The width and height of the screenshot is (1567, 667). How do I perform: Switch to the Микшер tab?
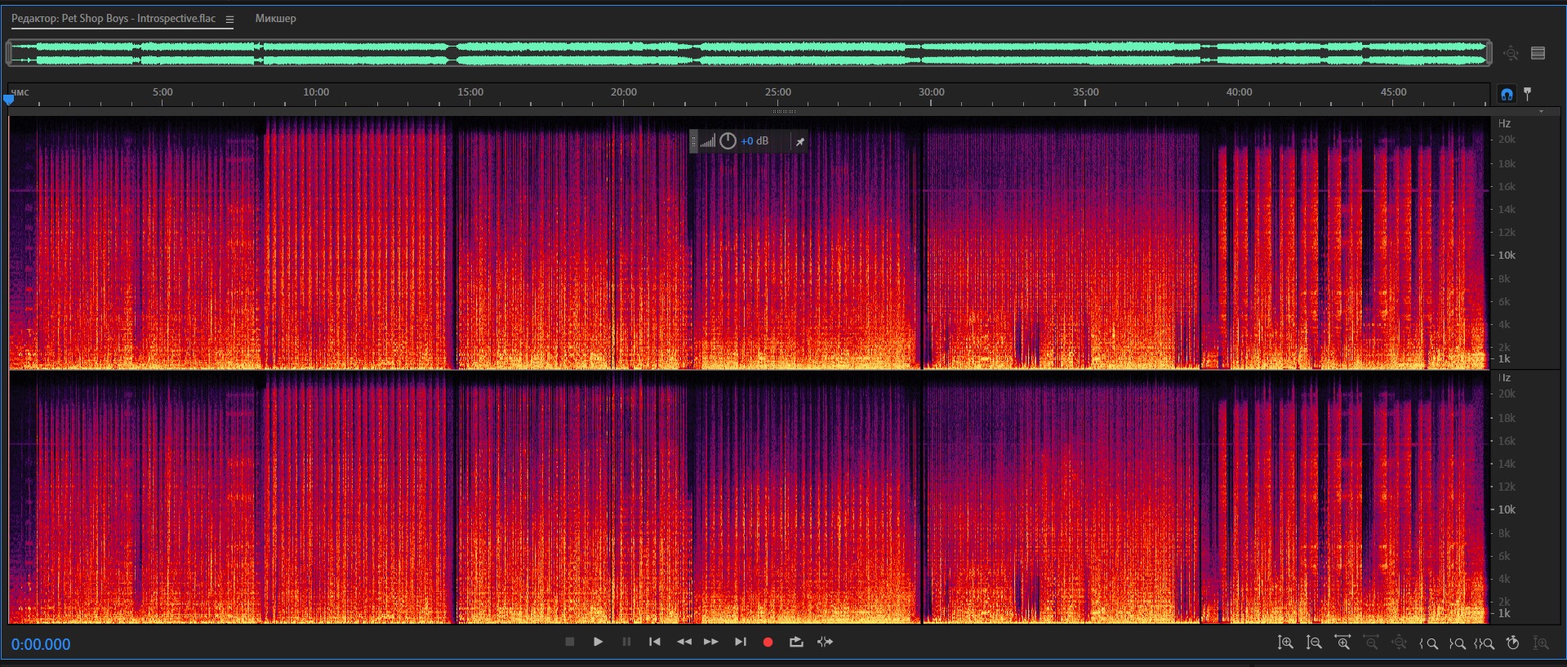point(275,19)
